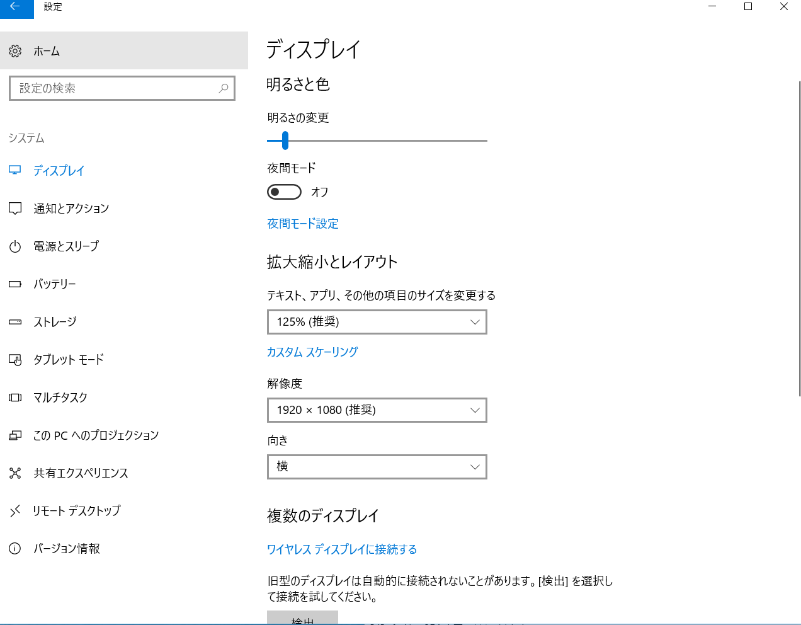Click the 電源とスリープ power icon

coord(15,246)
